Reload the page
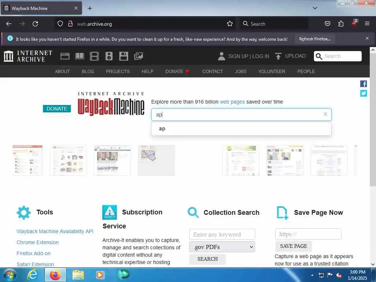This screenshot has width=376, height=282. 35,24
